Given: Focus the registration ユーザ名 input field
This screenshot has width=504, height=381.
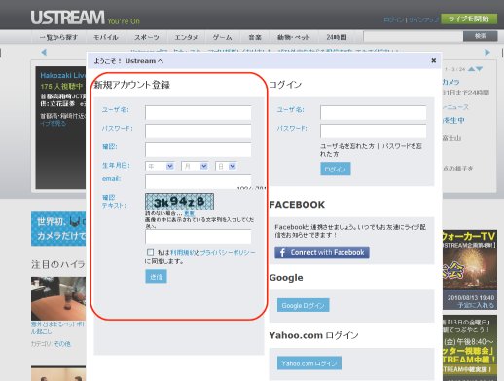Looking at the screenshot, I should click(198, 113).
